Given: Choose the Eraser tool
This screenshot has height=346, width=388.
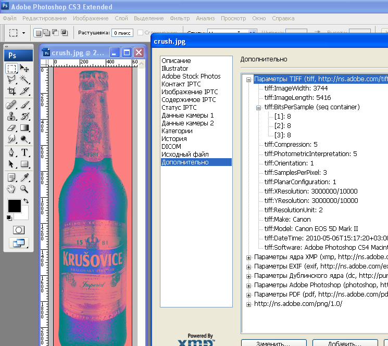Looking at the screenshot, I should 11,127.
